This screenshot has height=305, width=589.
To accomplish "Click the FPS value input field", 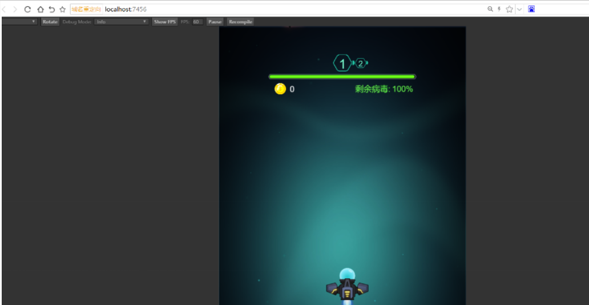I will pos(197,22).
